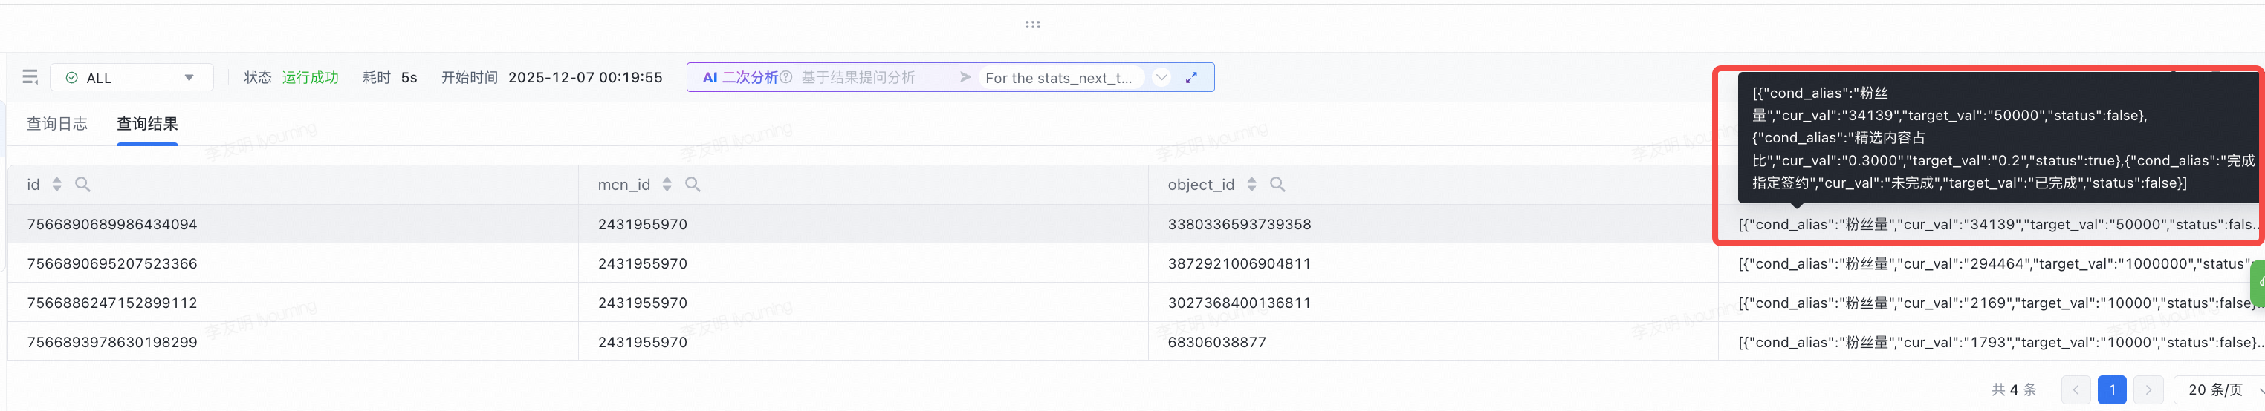Image resolution: width=2265 pixels, height=411 pixels.
Task: Go to the previous results page
Action: tap(2076, 390)
